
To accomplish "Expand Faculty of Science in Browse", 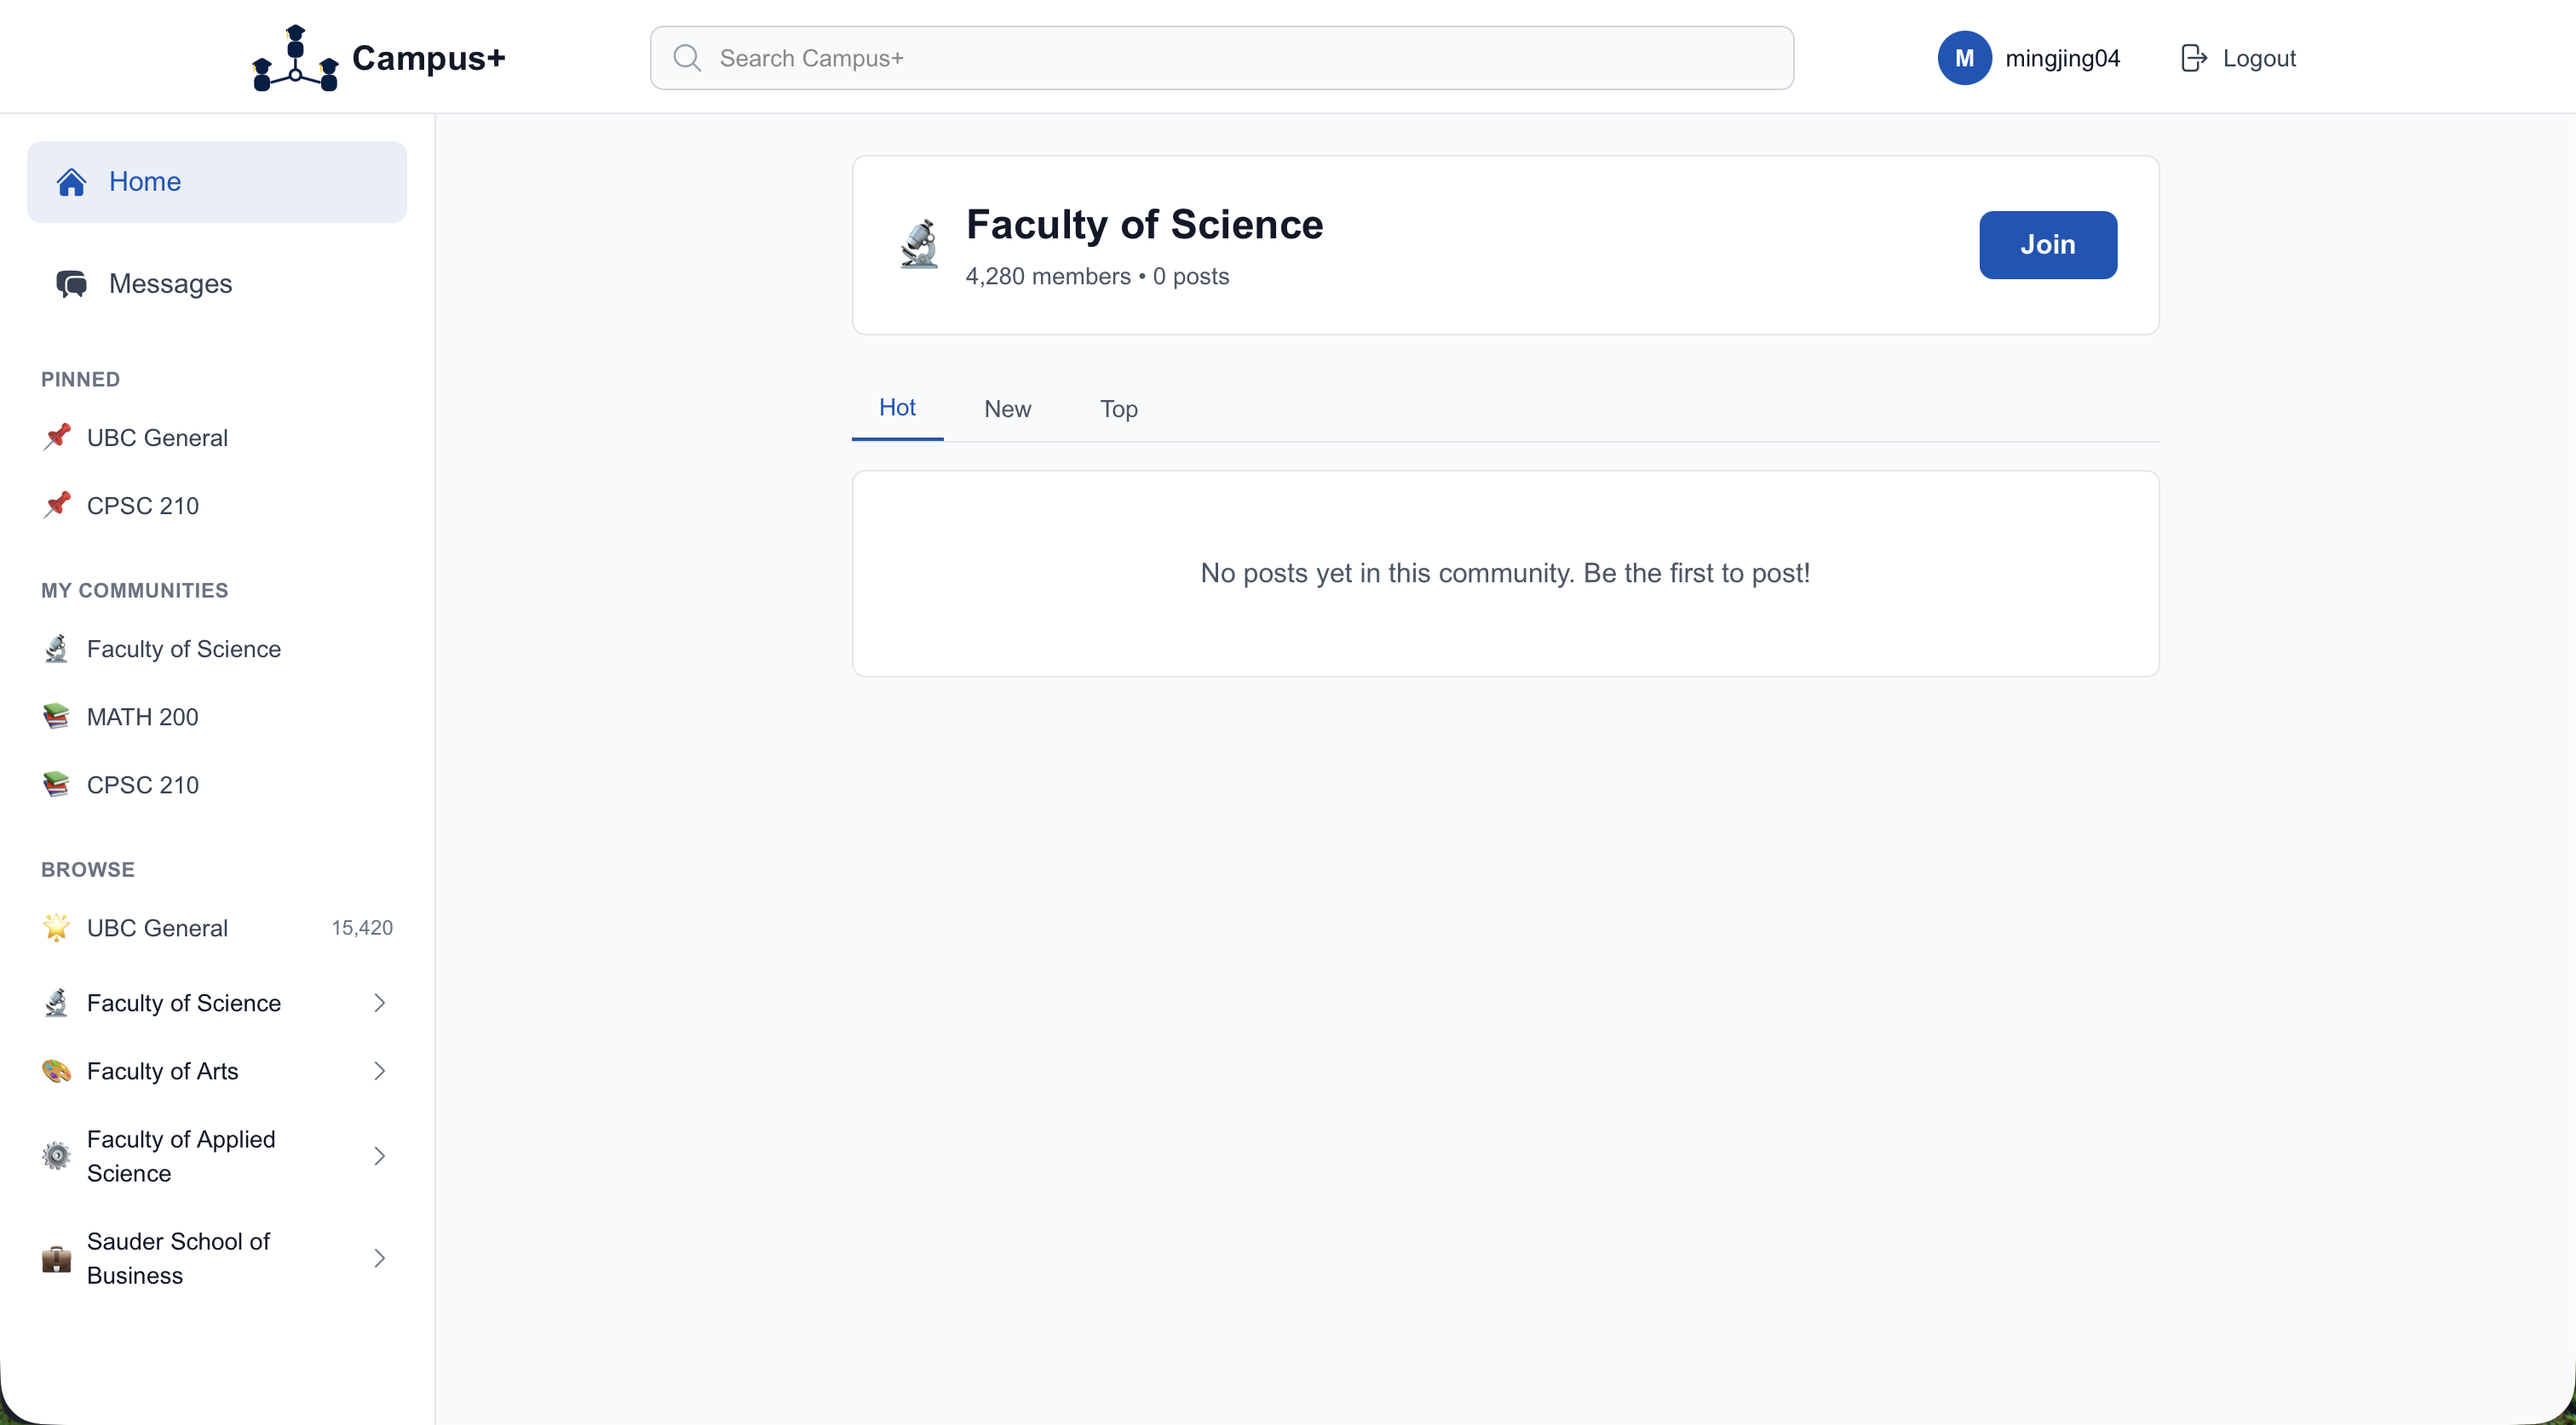I will click(x=379, y=1004).
